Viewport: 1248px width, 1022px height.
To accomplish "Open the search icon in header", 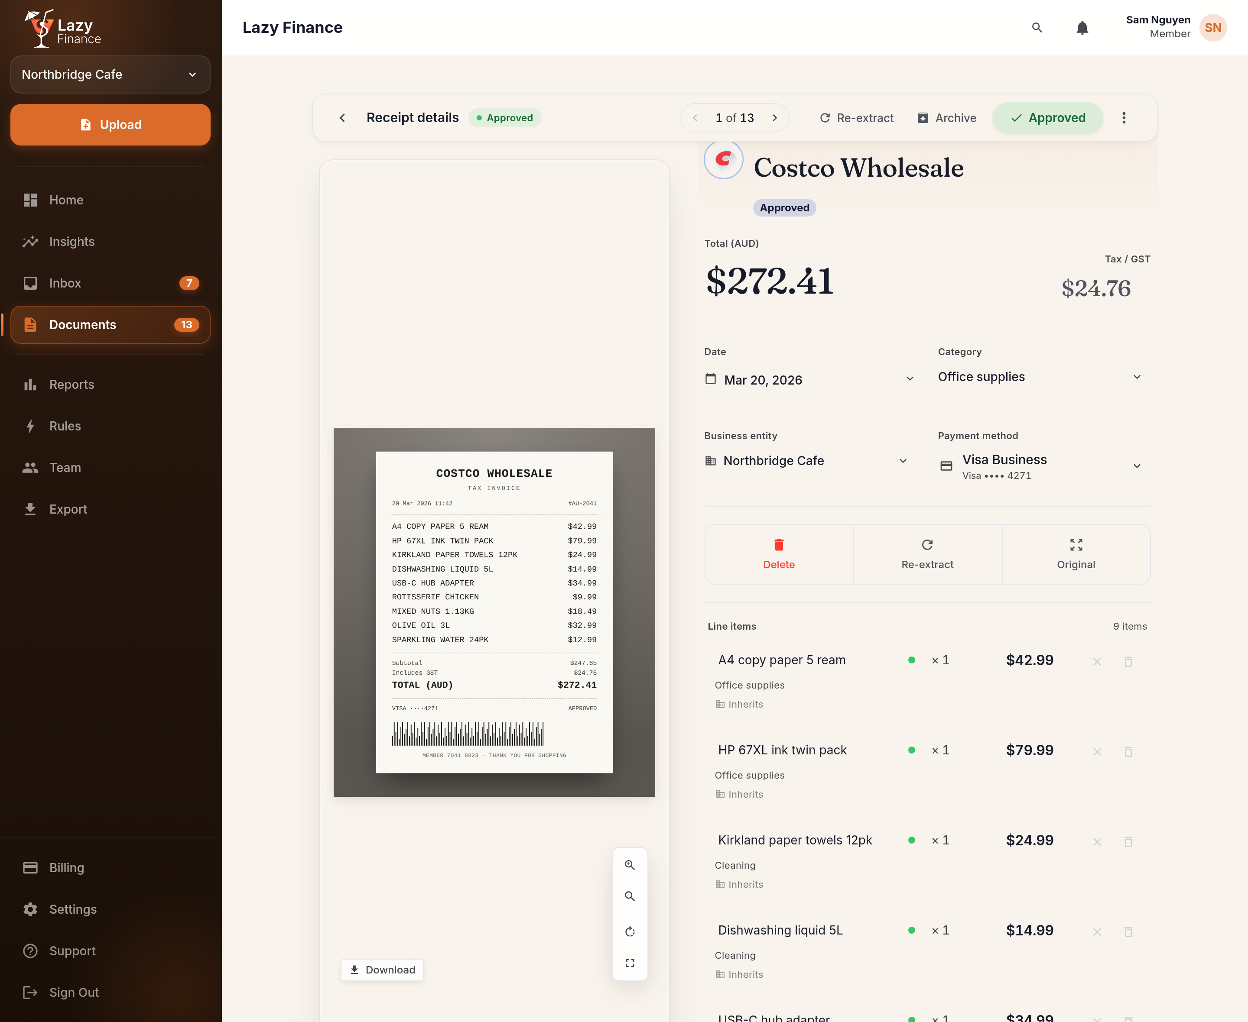I will pyautogui.click(x=1037, y=28).
